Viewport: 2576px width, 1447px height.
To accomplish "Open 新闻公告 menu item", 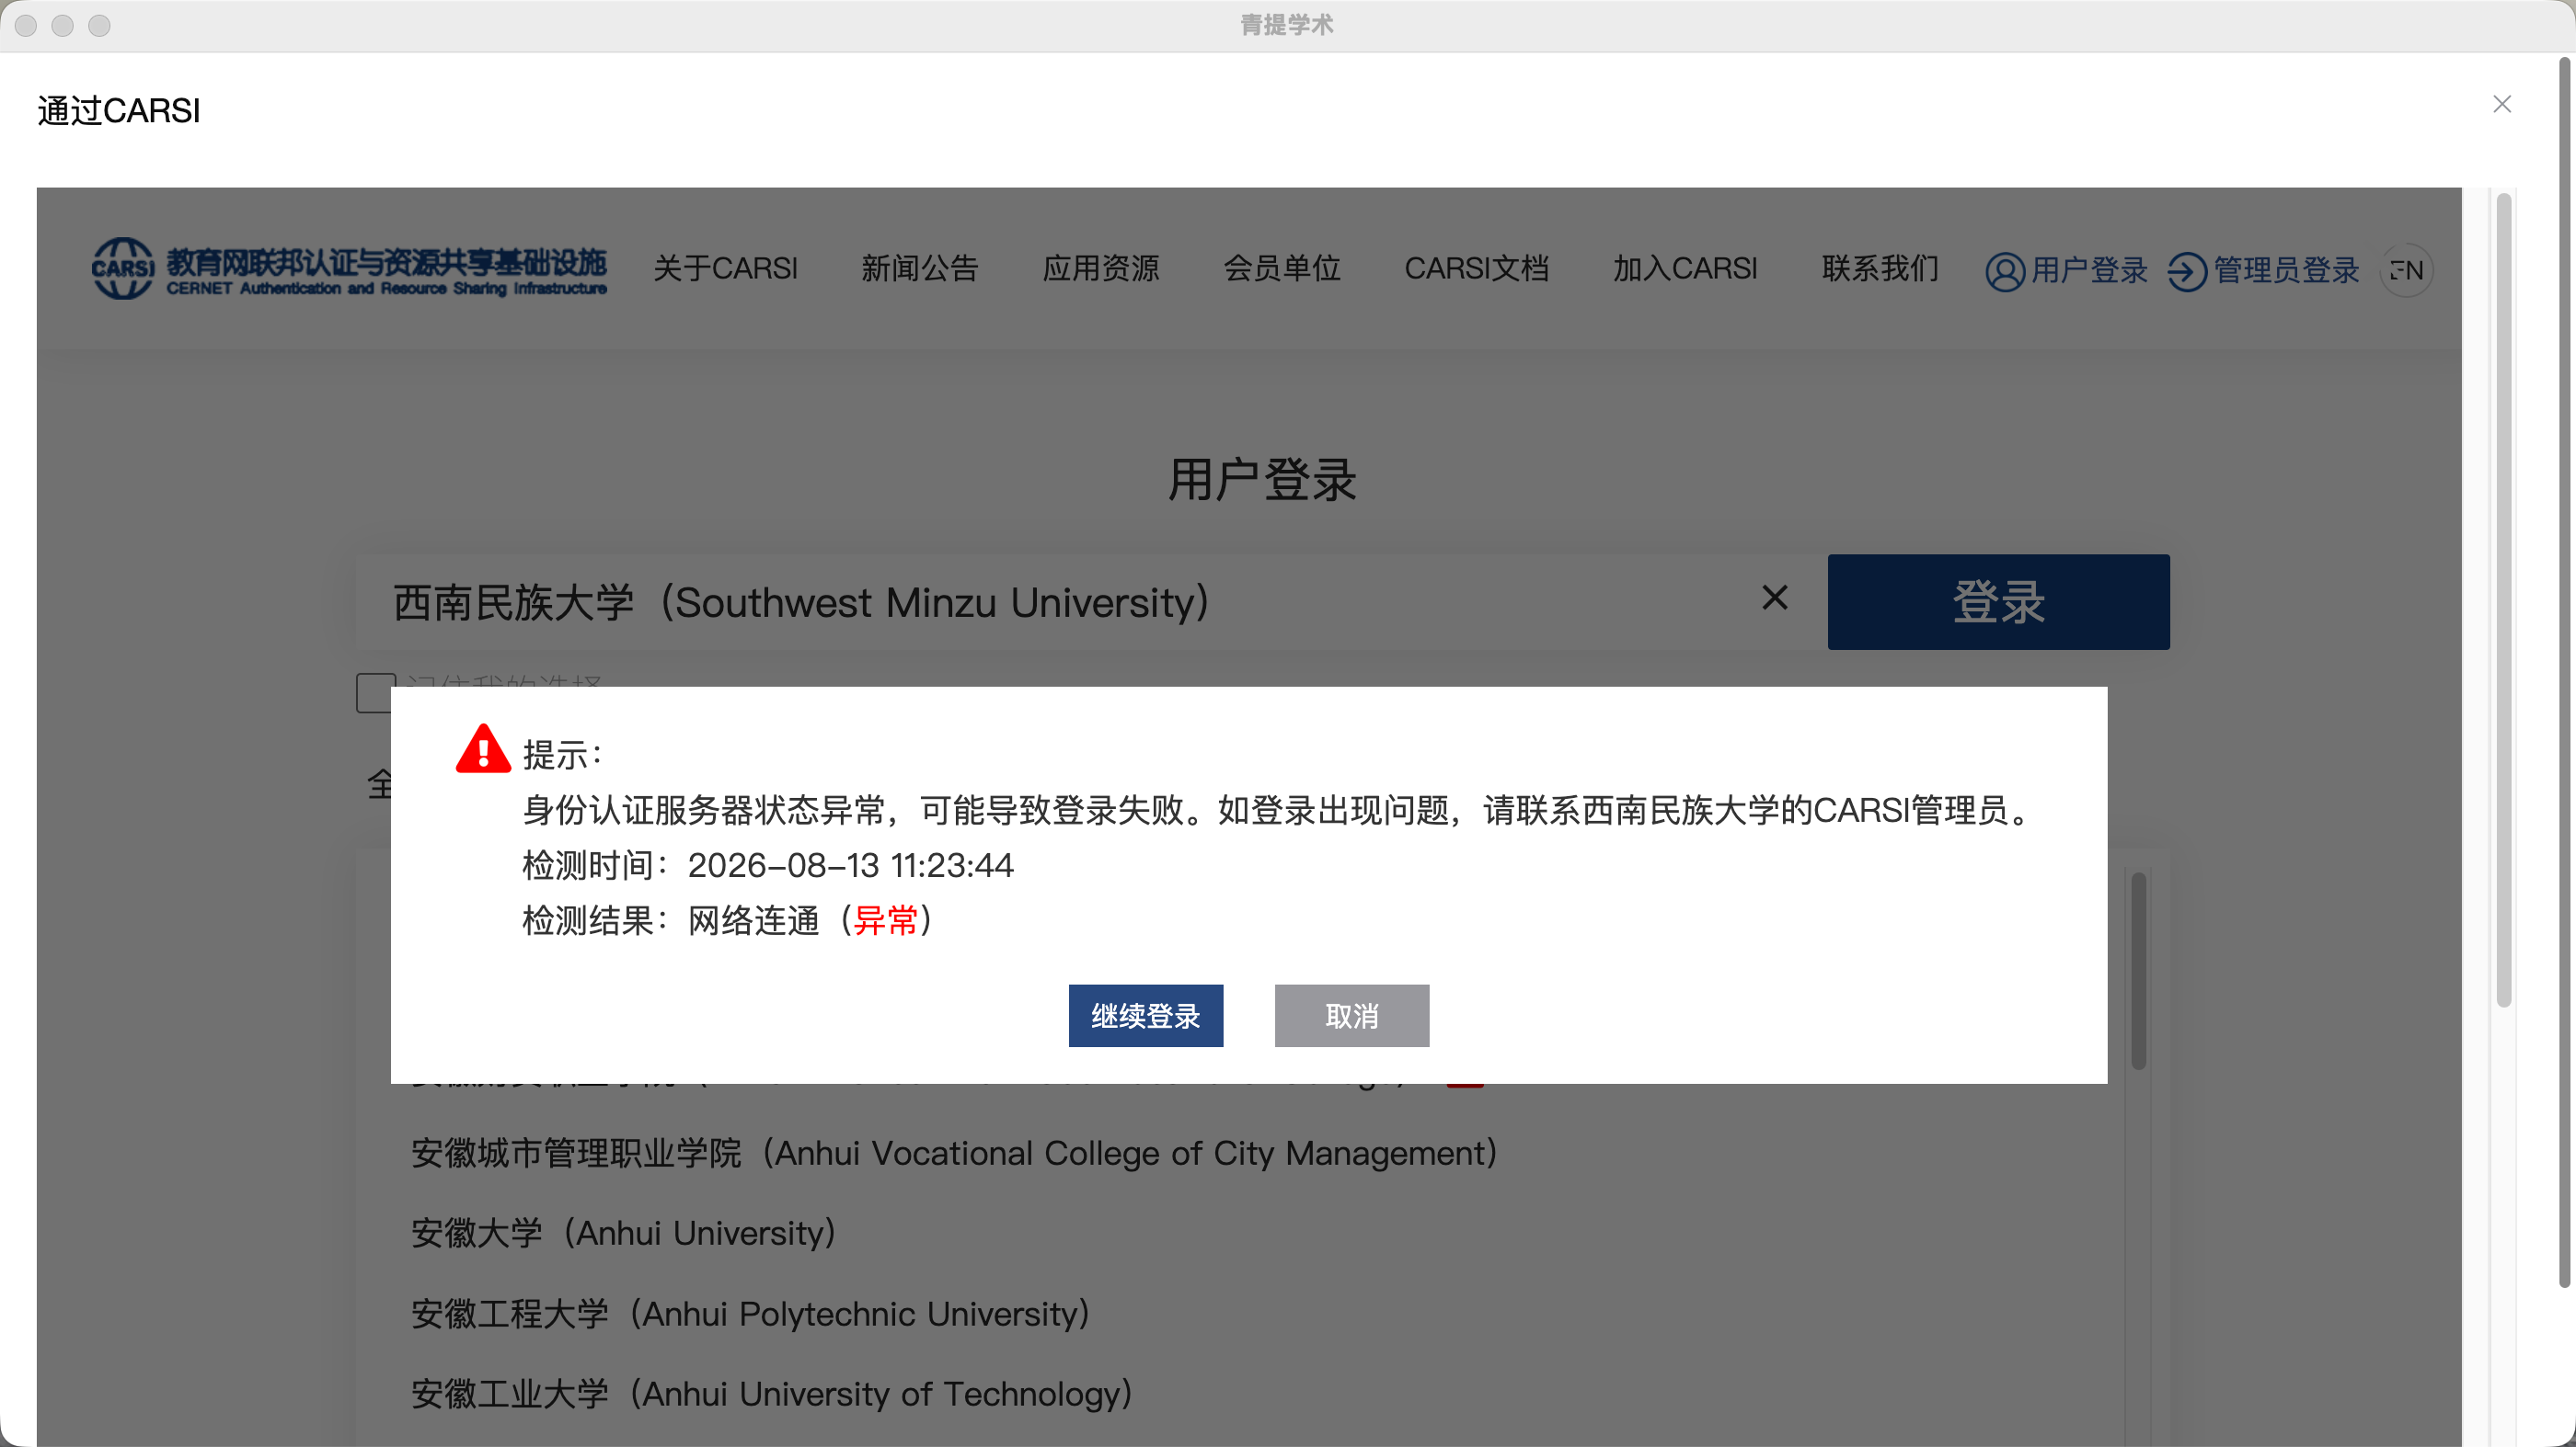I will [x=920, y=268].
